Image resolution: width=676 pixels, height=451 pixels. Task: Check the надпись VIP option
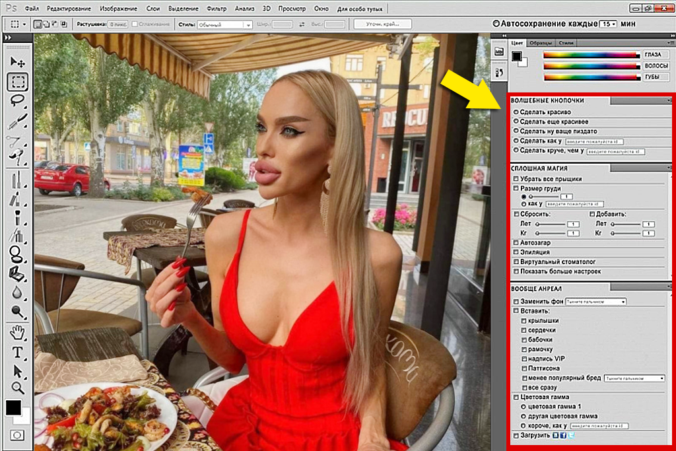(x=524, y=359)
